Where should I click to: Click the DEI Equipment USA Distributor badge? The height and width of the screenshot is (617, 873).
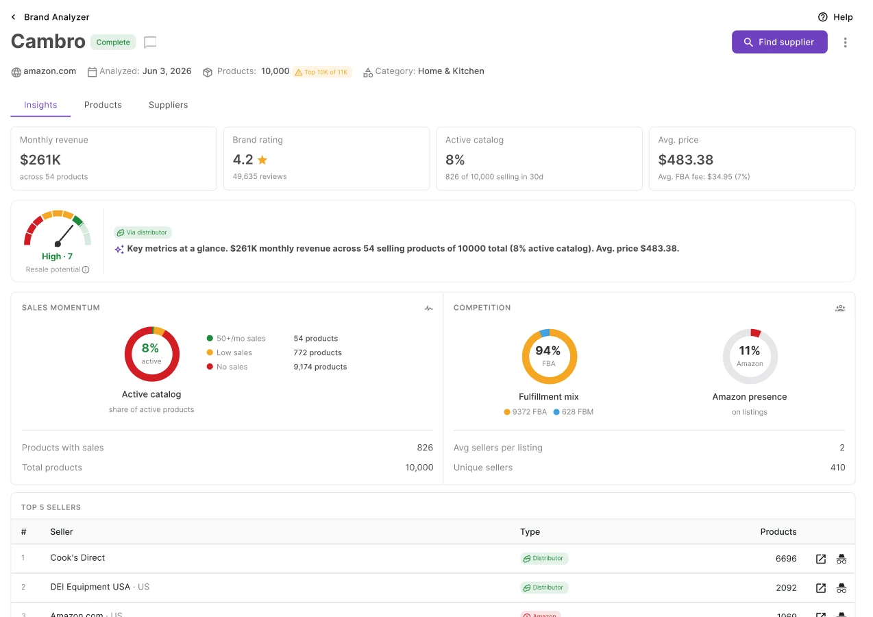(544, 588)
